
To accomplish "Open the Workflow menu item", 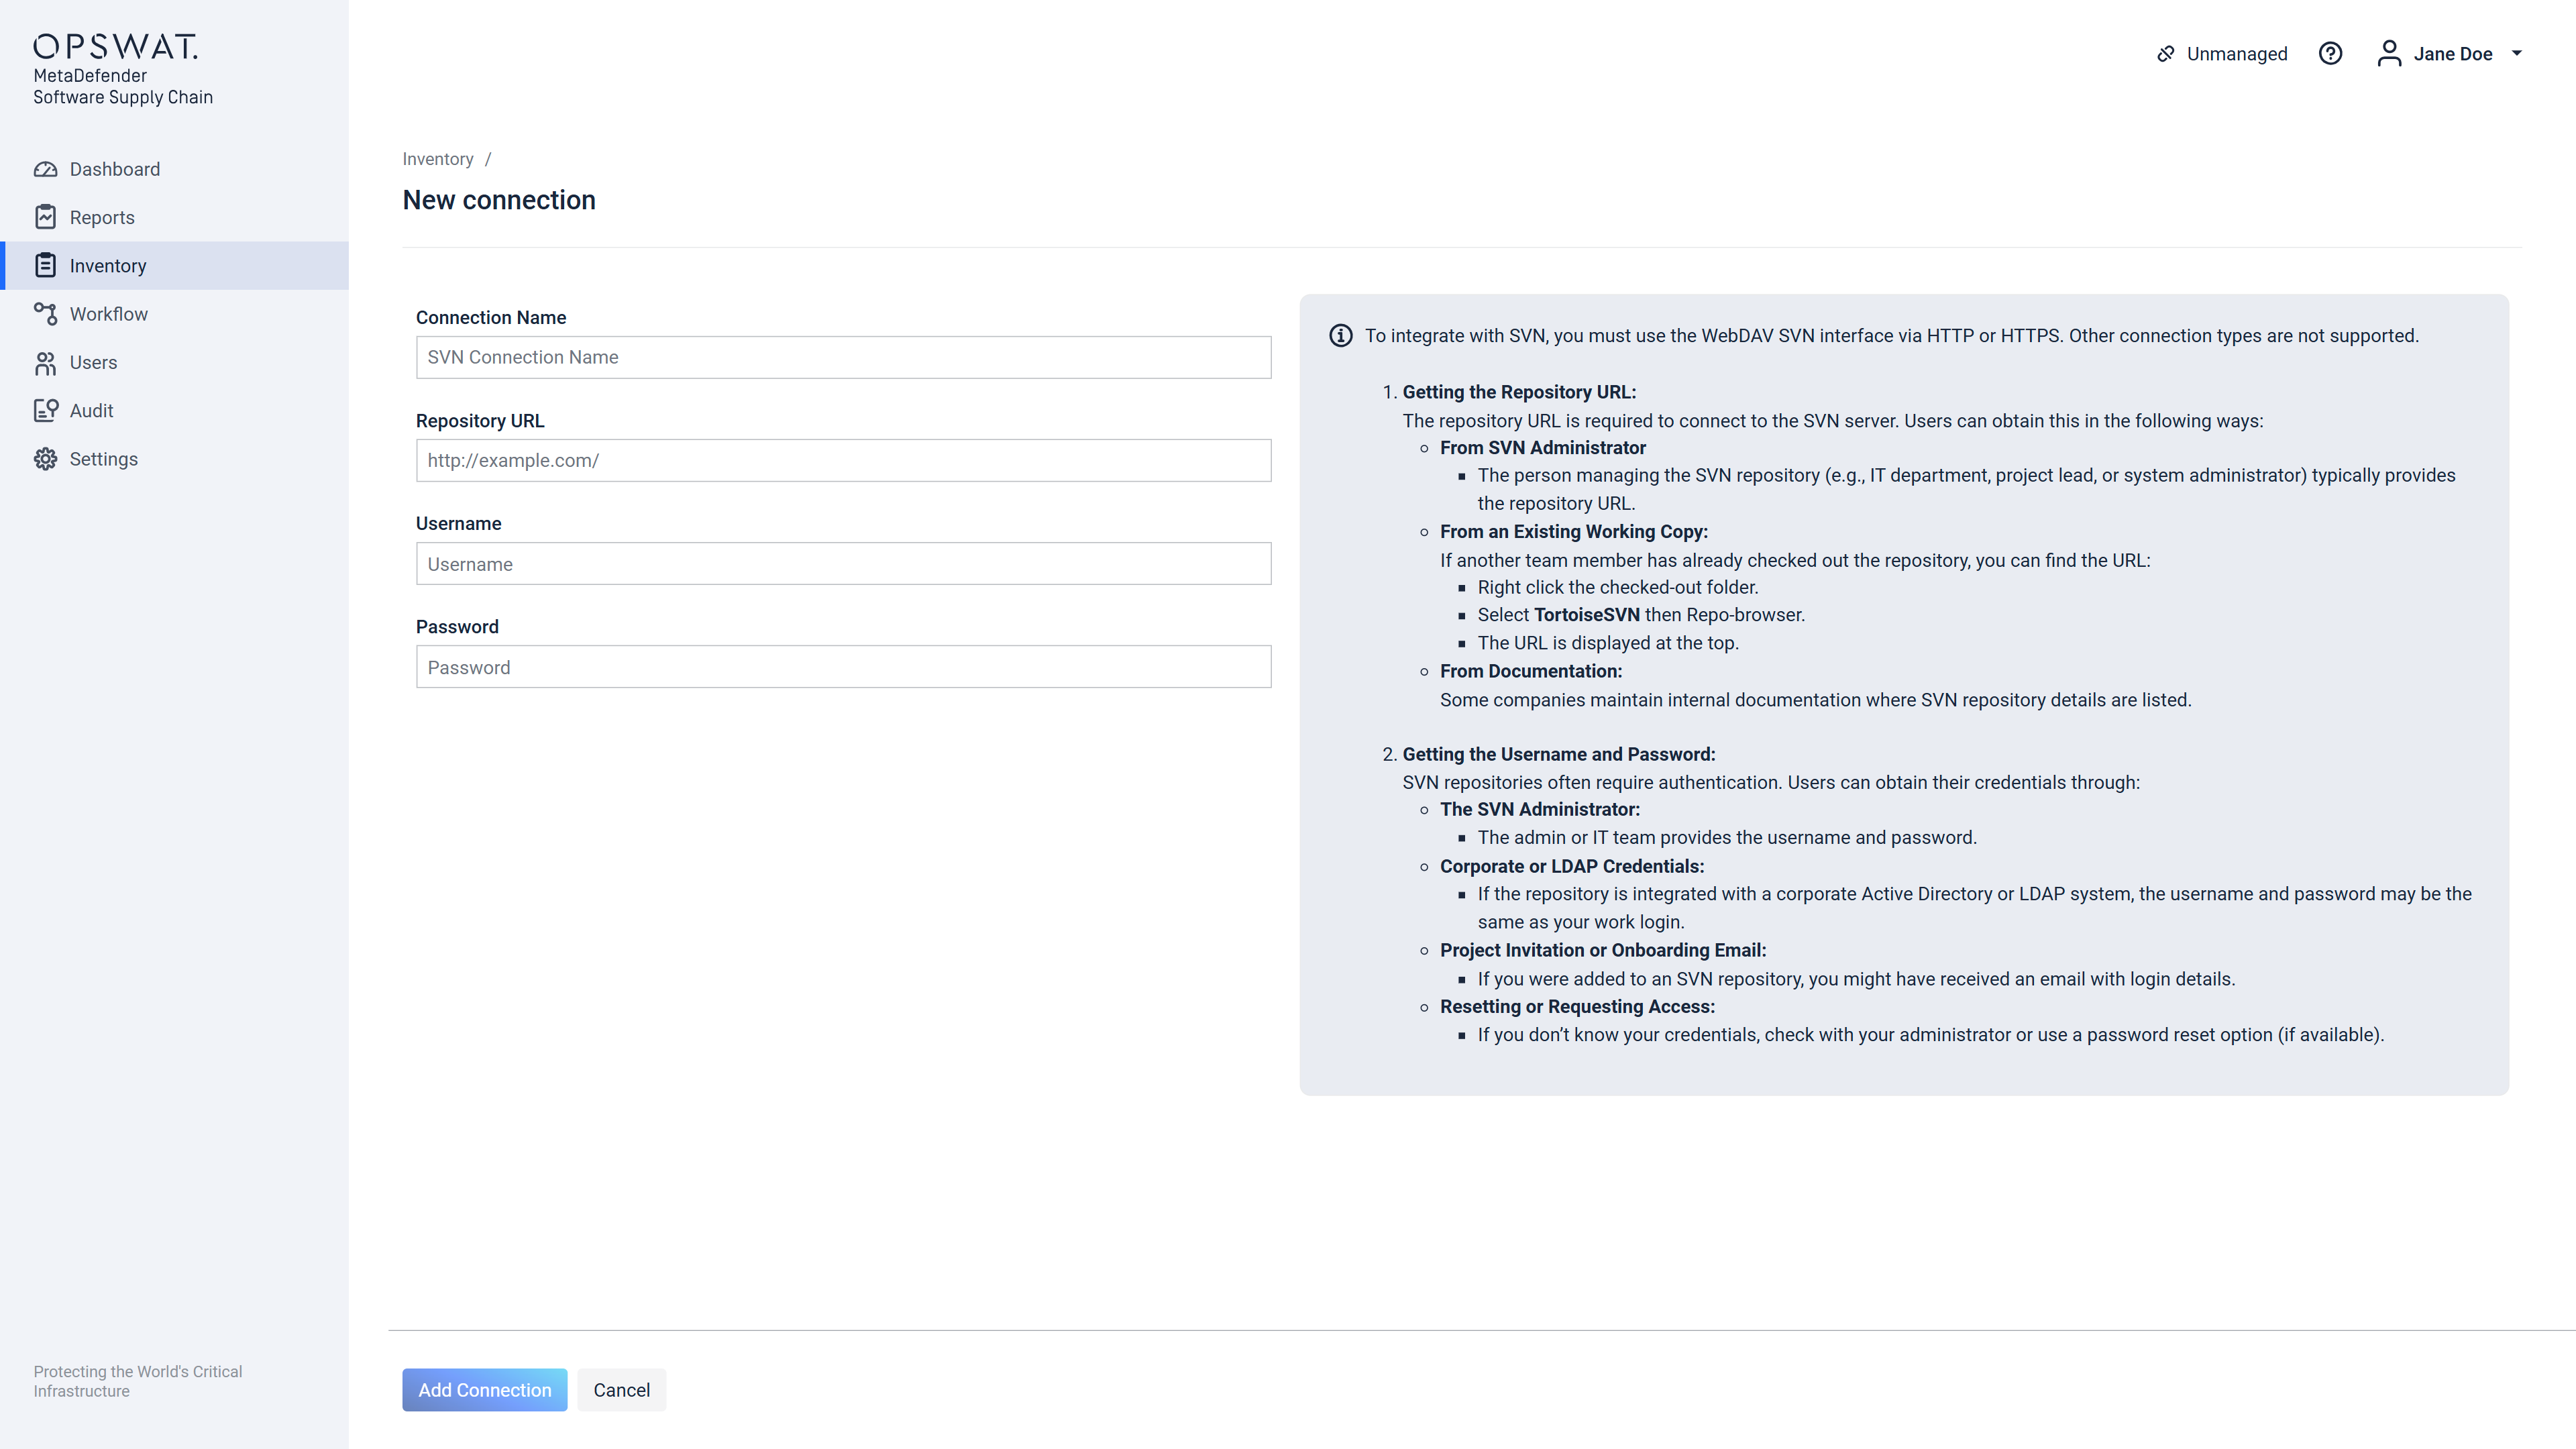I will [108, 314].
